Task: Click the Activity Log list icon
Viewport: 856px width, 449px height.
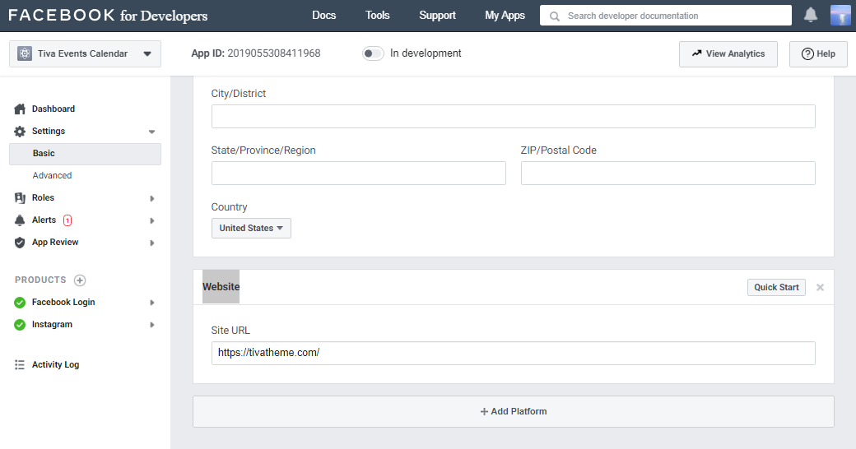Action: click(20, 365)
